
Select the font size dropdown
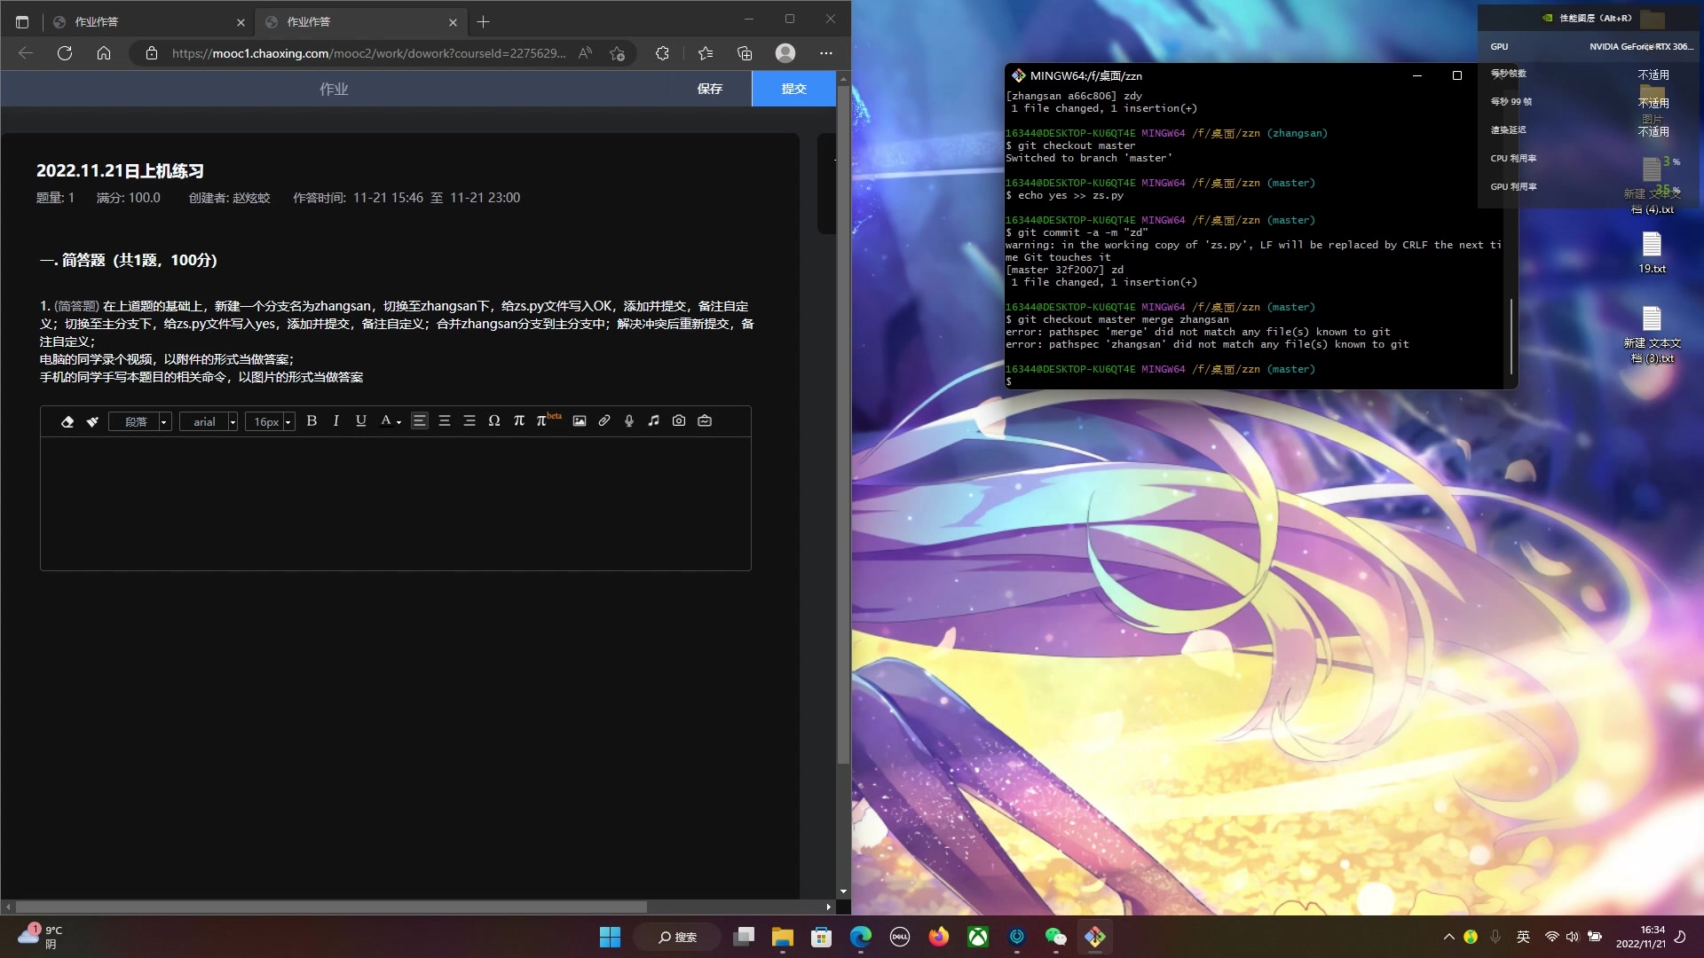tap(271, 421)
